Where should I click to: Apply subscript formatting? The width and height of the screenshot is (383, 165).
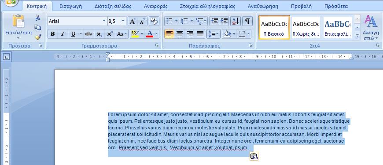click(99, 34)
